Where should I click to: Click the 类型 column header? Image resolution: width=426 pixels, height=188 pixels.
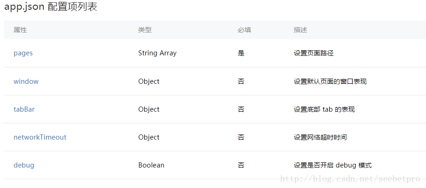tap(145, 30)
